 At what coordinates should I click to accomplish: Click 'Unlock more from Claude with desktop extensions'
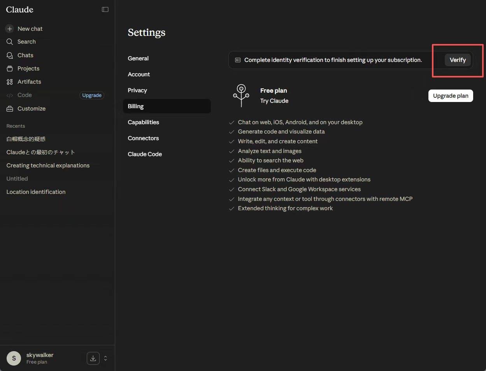point(304,179)
